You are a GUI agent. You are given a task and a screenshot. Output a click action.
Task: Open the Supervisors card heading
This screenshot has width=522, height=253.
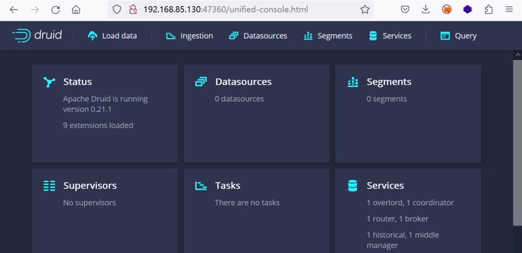click(90, 186)
